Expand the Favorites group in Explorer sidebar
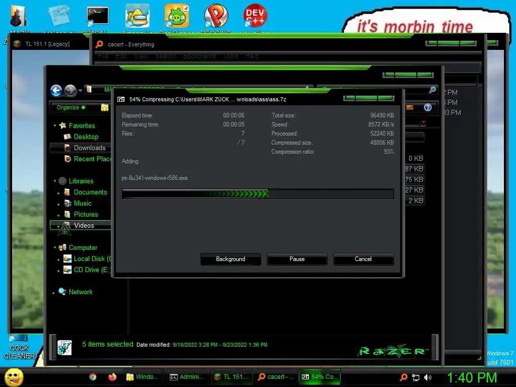Viewport: 516px width, 387px height. click(x=54, y=125)
